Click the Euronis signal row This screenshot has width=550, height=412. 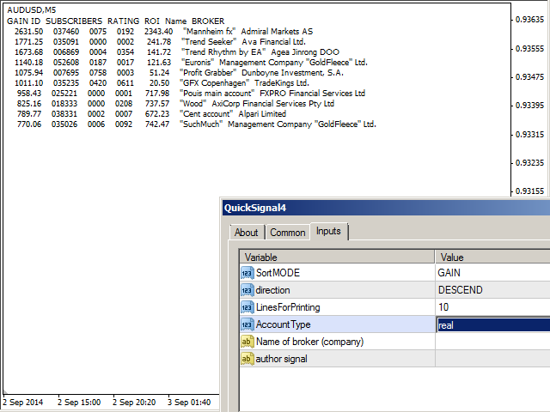pyautogui.click(x=191, y=63)
